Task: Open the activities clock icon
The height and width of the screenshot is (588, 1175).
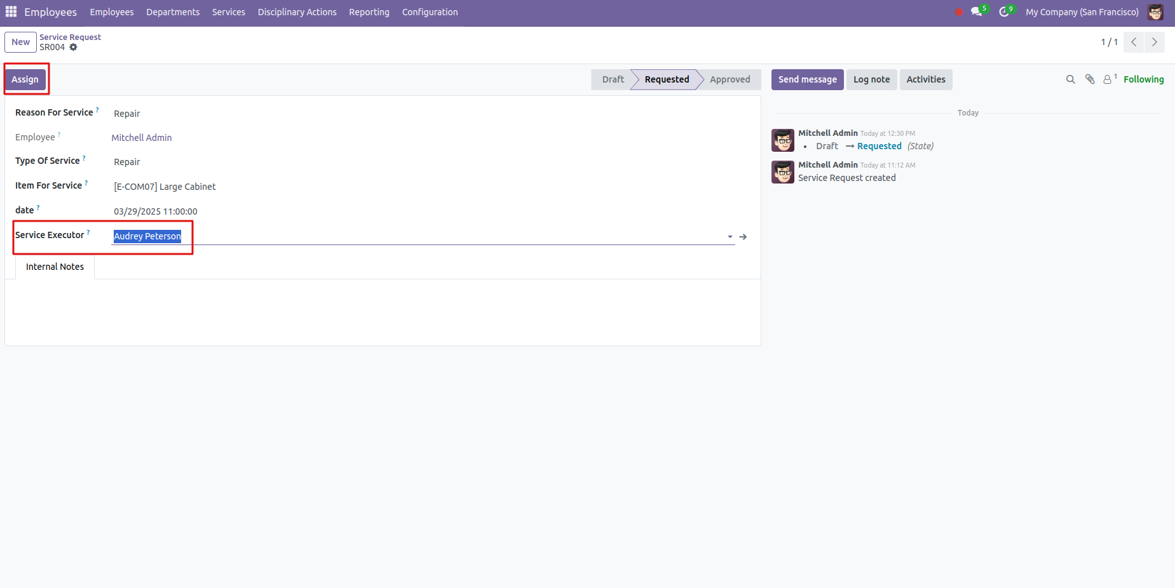Action: [1004, 12]
